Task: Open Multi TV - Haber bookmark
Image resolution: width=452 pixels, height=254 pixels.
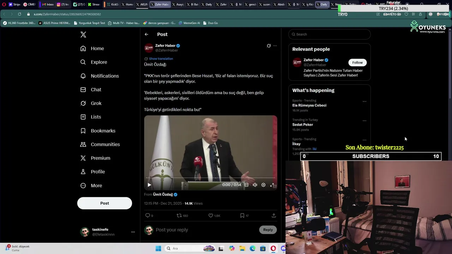Action: tap(124, 23)
